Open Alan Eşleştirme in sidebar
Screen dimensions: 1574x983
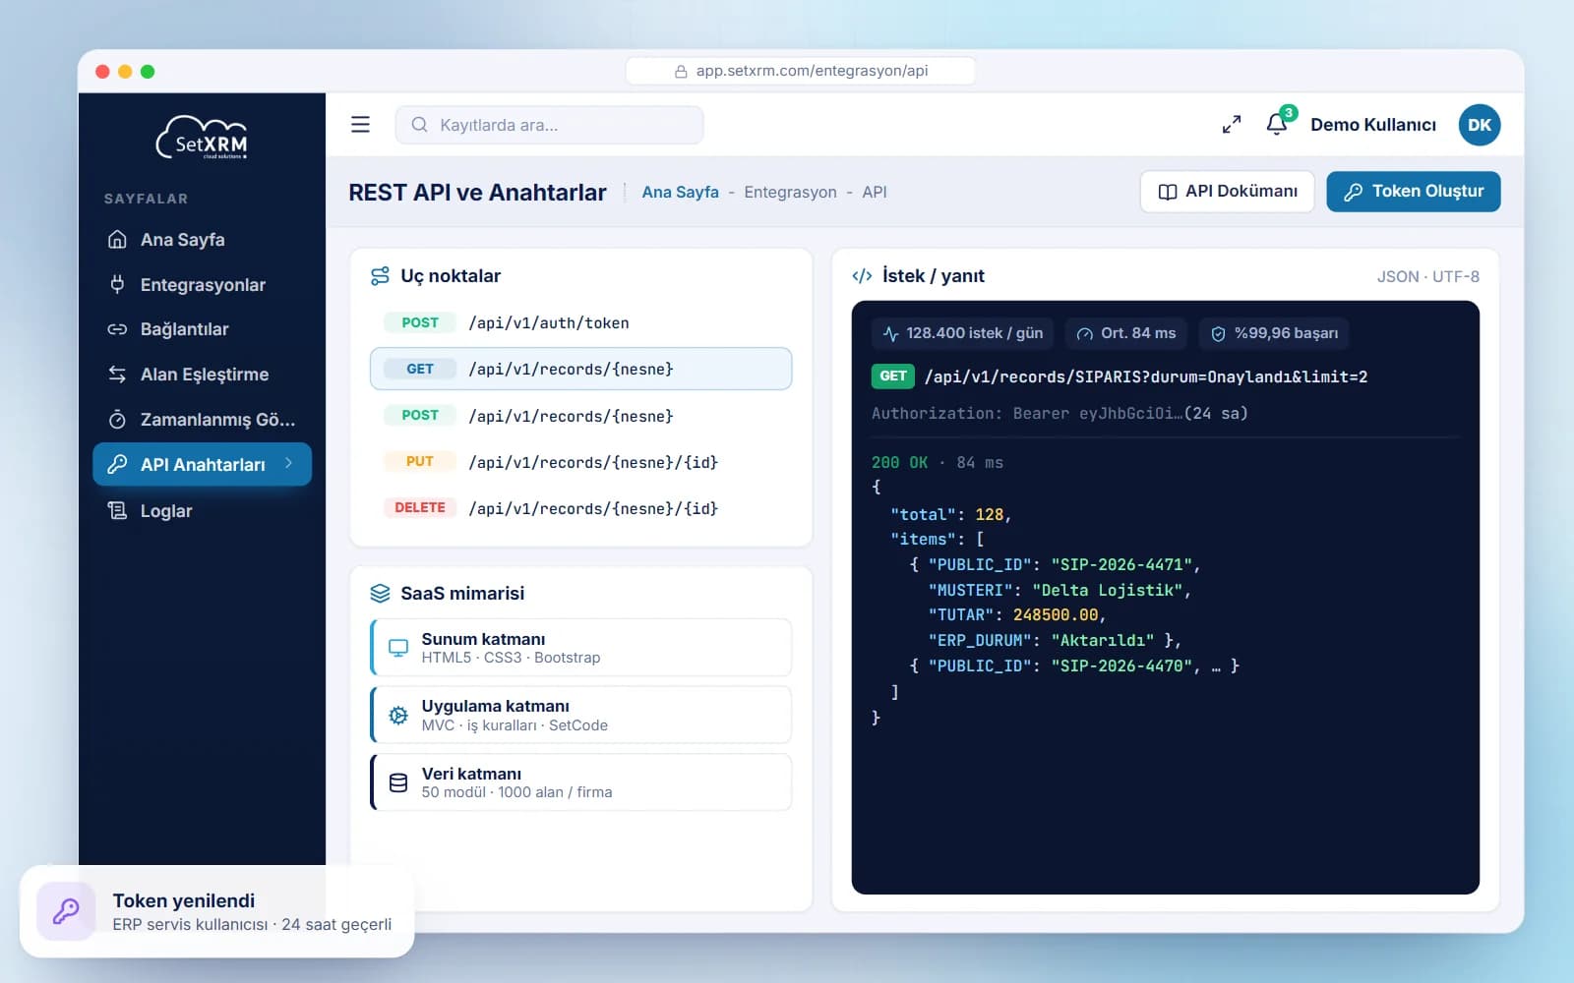[x=202, y=375]
